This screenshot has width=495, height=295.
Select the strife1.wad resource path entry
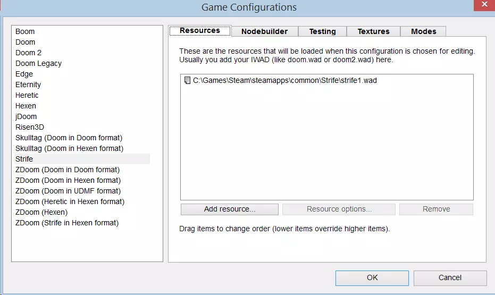coord(285,81)
